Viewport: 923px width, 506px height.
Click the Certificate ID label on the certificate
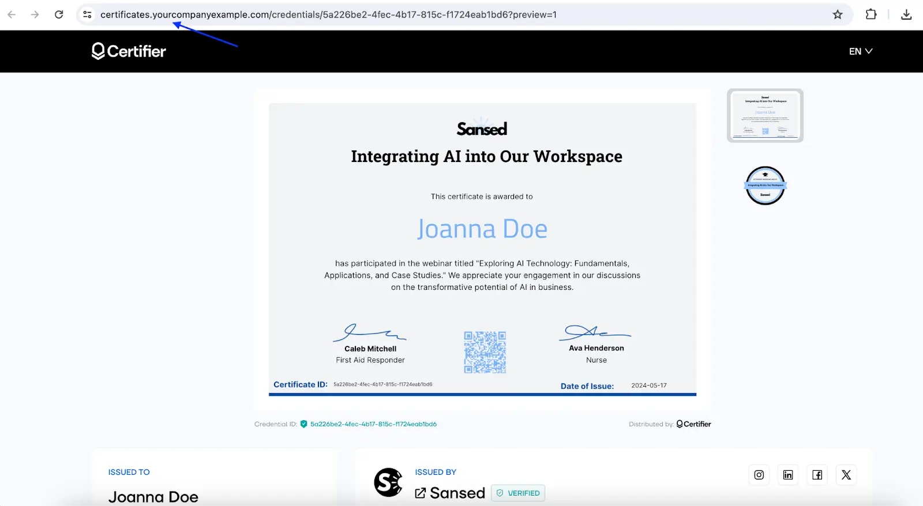click(301, 384)
